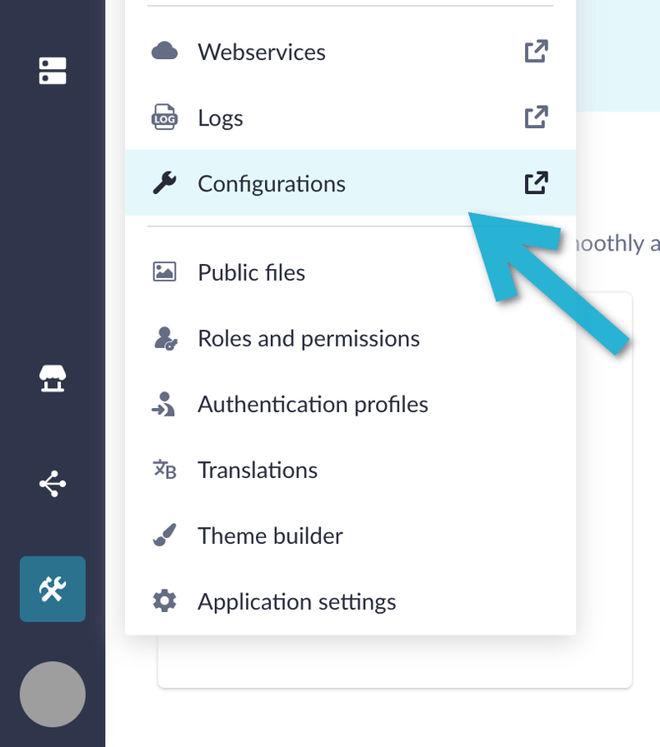Open Logs via external link icon
660x747 pixels.
pyautogui.click(x=536, y=117)
